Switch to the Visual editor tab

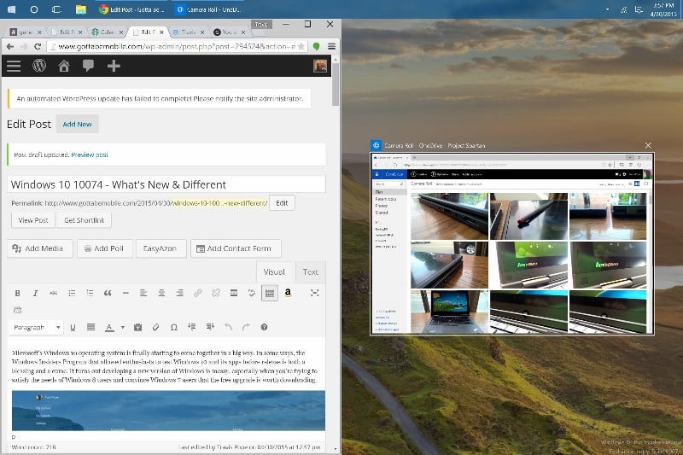click(274, 272)
